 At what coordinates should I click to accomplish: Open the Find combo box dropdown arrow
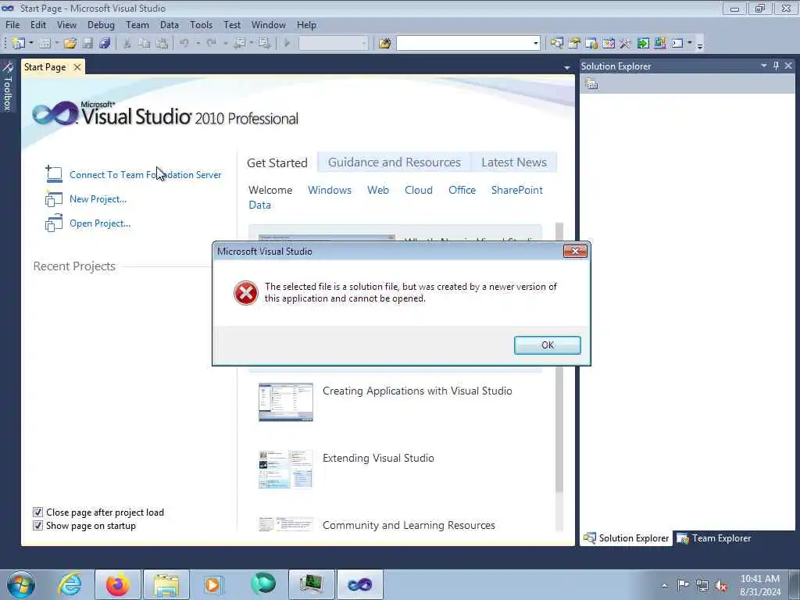(x=536, y=44)
